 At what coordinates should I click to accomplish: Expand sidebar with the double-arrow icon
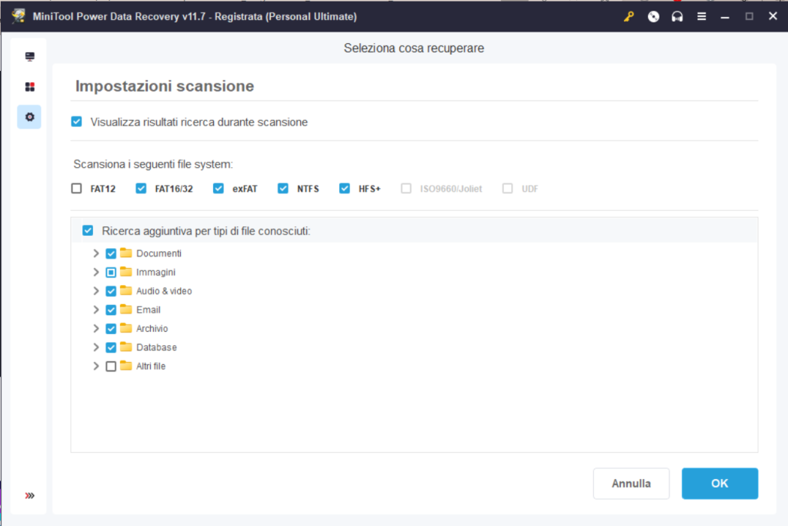tap(30, 496)
